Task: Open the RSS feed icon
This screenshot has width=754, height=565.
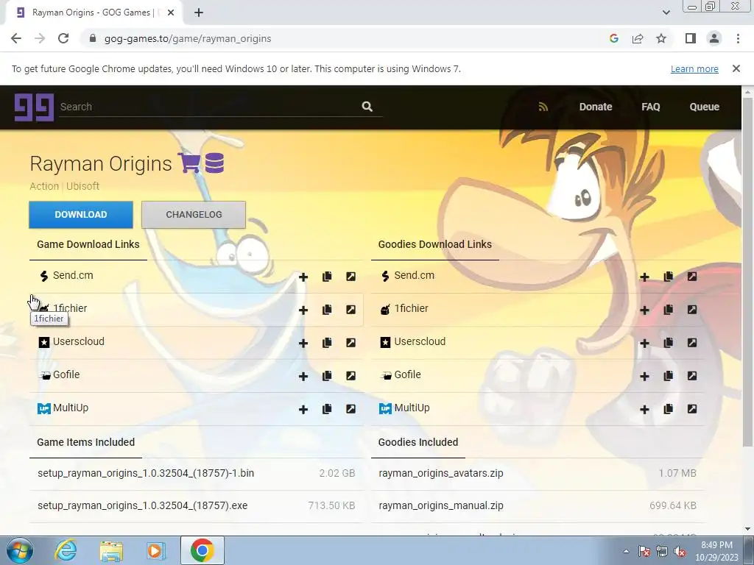Action: pyautogui.click(x=543, y=107)
